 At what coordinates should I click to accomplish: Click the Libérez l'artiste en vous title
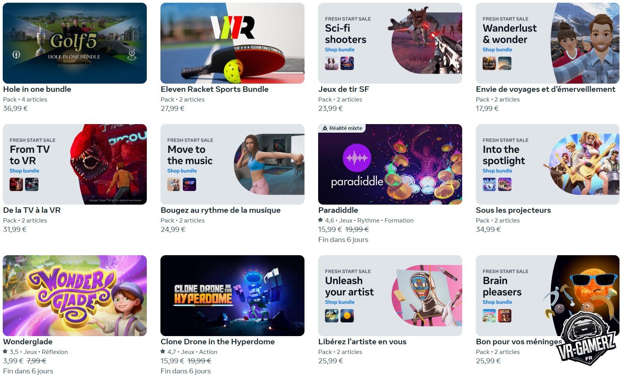point(362,342)
